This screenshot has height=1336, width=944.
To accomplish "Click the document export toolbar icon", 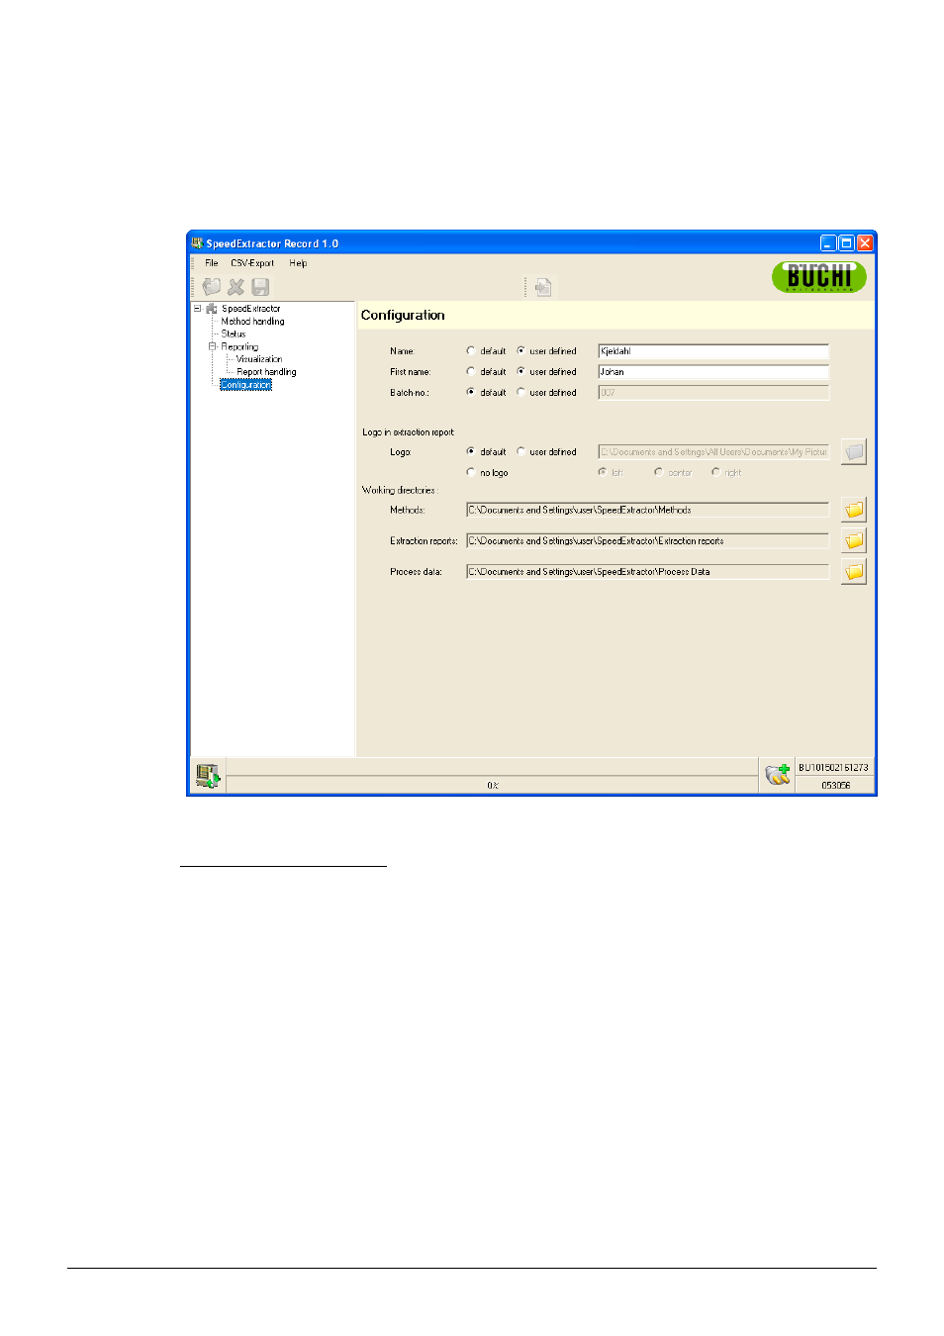I will 543,288.
